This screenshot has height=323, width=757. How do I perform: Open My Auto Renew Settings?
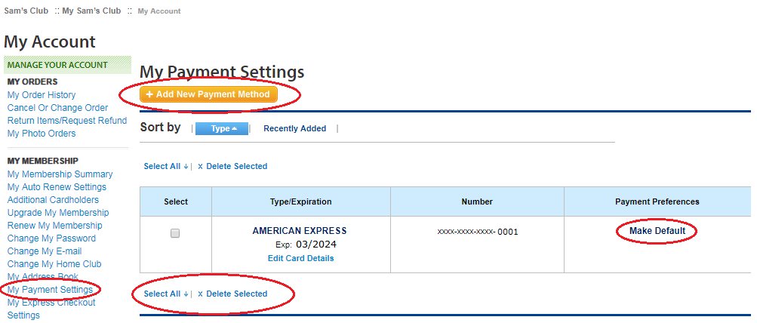click(x=57, y=187)
